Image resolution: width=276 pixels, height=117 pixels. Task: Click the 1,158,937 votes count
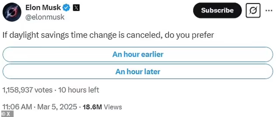28,90
